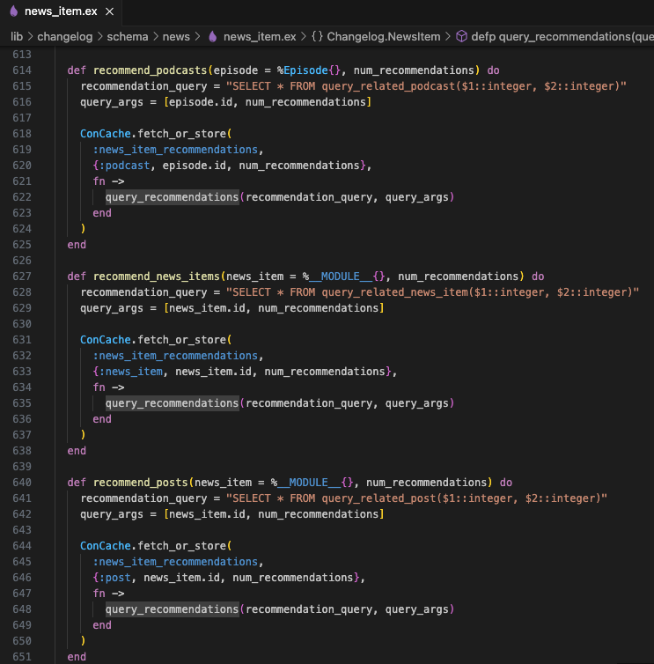Open the news breadcrumb folder
Viewport: 654px width, 664px height.
(x=176, y=37)
